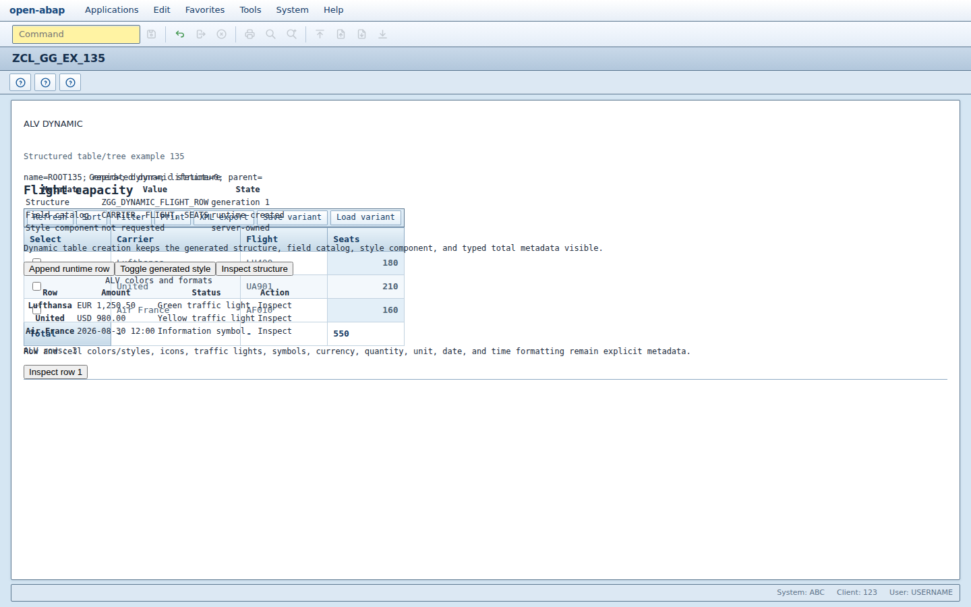
Task: Click the green back arrow icon
Action: click(x=180, y=34)
